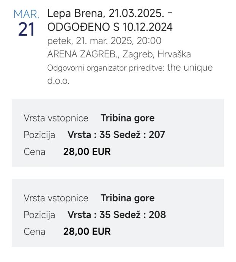Click the first ticket's 28,00 EUR price
The height and width of the screenshot is (262, 236).
pyautogui.click(x=87, y=152)
